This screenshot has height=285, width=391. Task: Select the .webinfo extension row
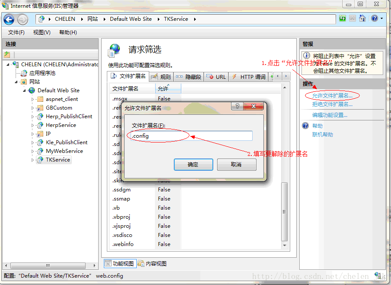[195, 244]
